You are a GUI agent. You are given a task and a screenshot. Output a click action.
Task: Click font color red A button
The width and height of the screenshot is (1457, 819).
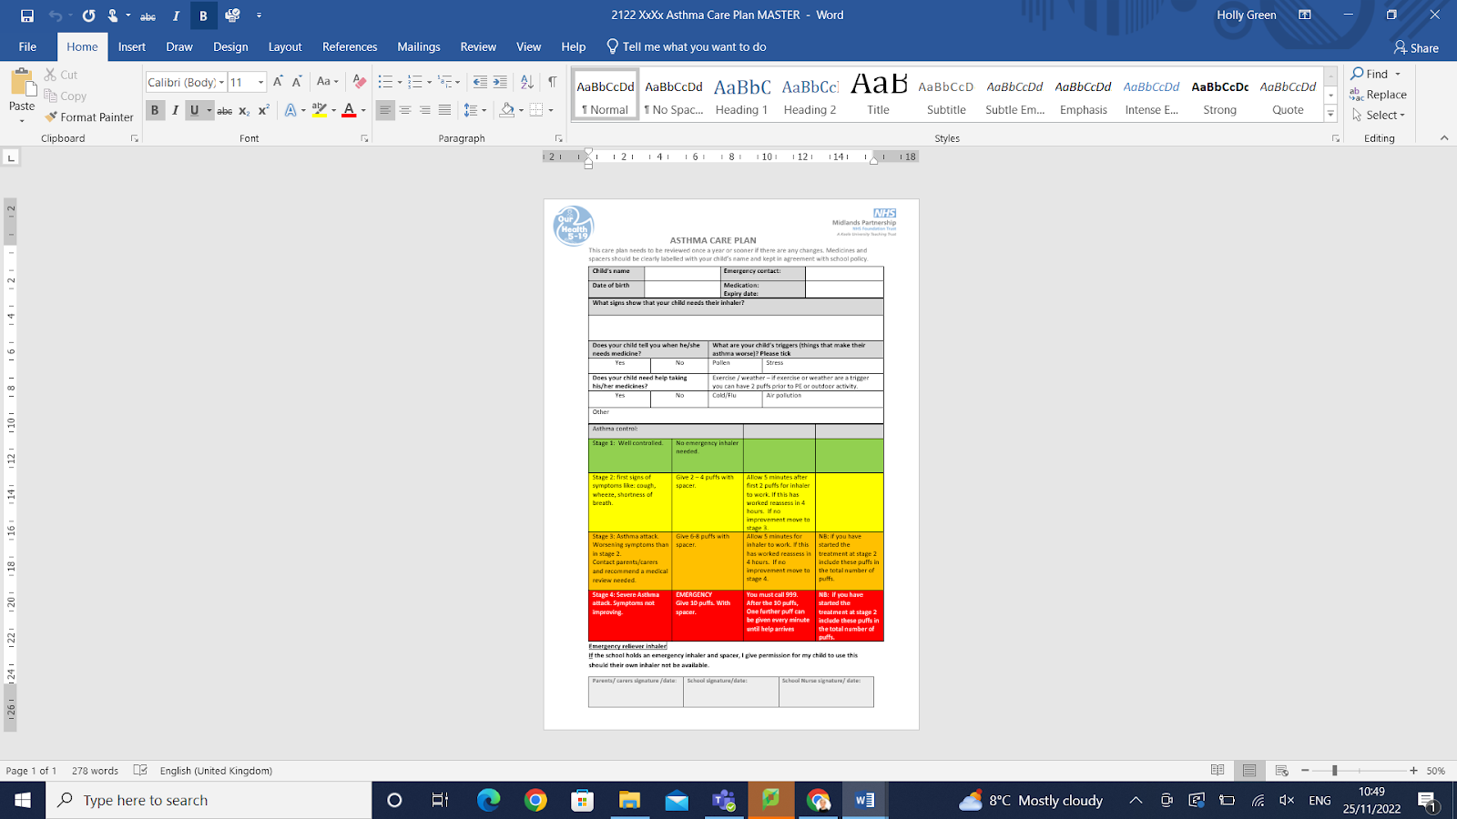click(349, 111)
